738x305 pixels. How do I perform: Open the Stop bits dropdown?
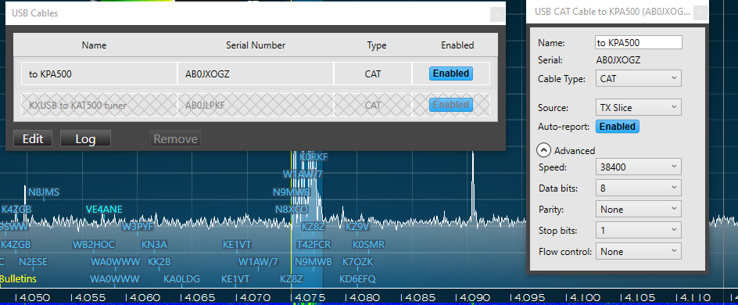coord(638,230)
